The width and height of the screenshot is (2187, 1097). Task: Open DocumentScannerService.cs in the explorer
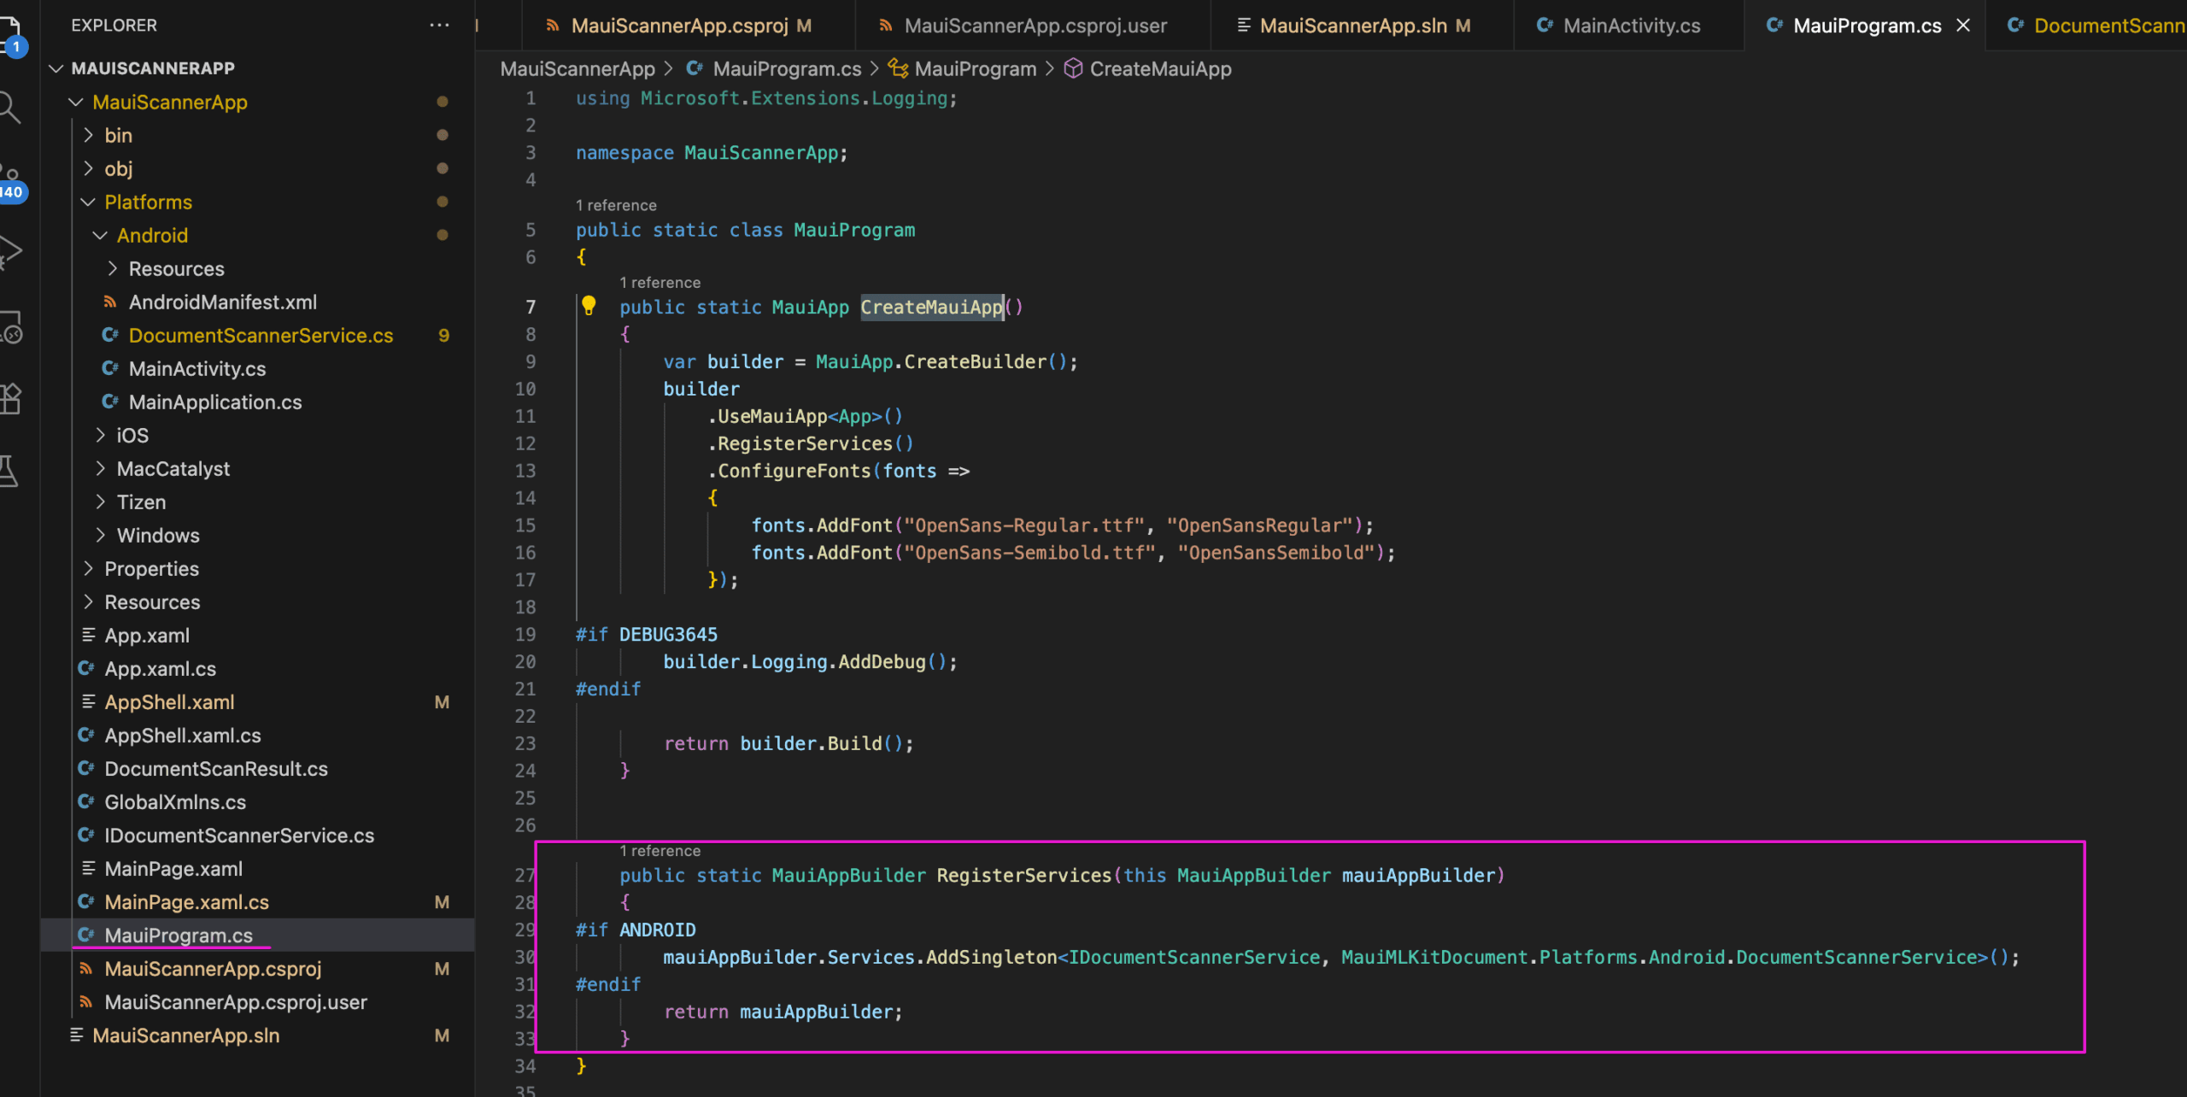coord(261,336)
